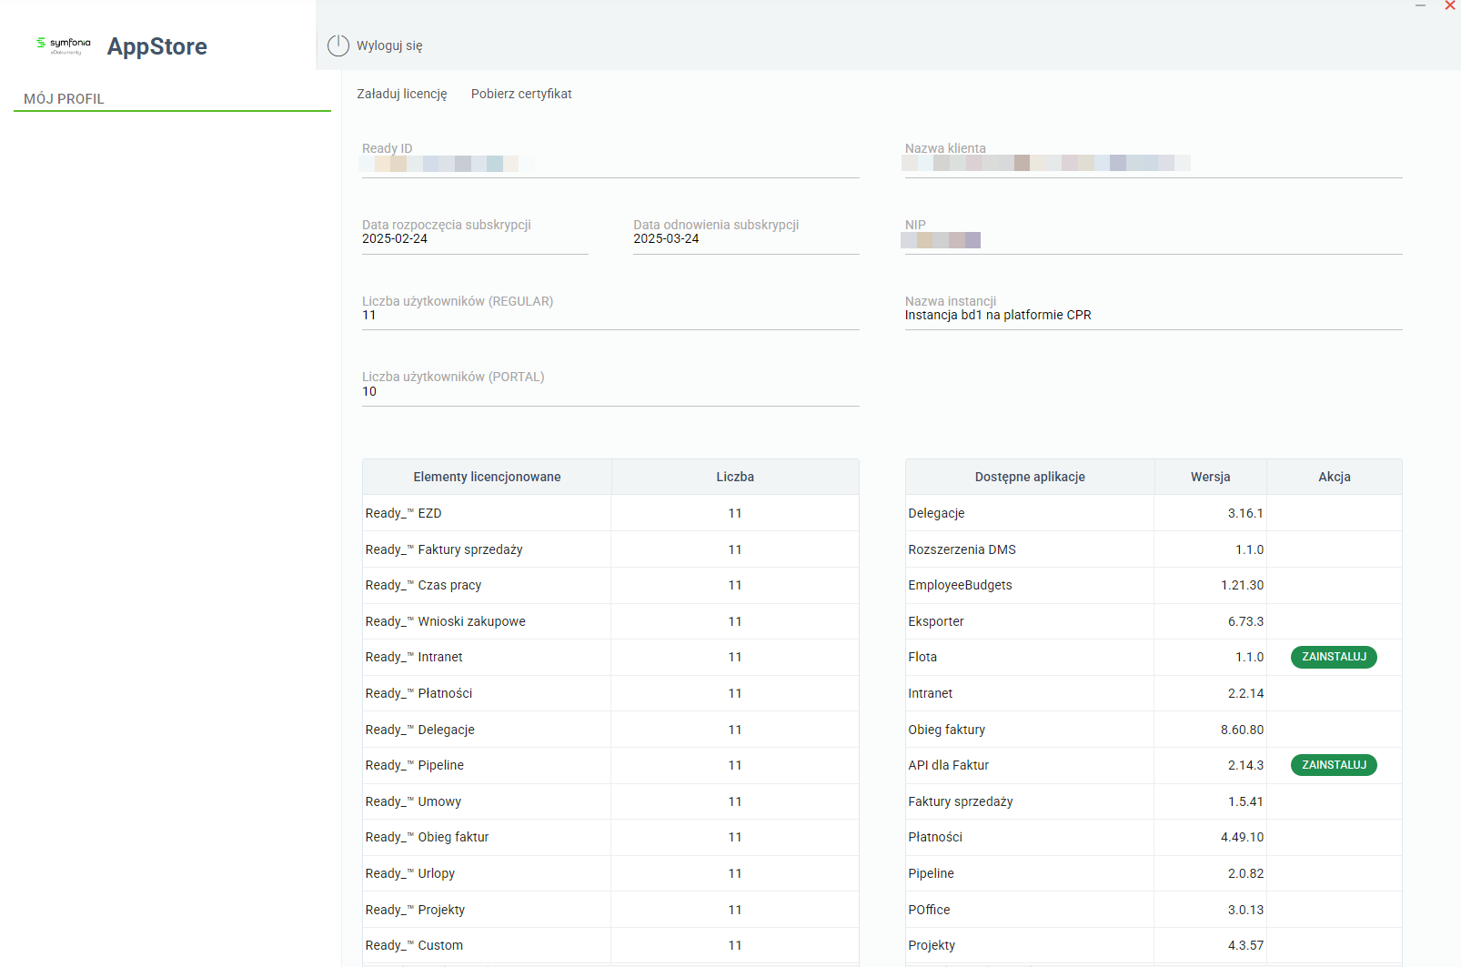Select the Ready_ Projekty license row
1461x967 pixels.
pos(610,910)
